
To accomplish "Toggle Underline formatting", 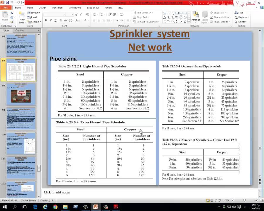I will click(55, 20).
